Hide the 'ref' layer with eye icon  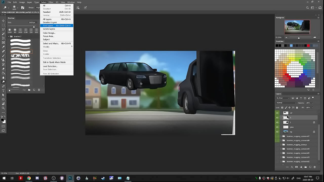[x=277, y=113]
